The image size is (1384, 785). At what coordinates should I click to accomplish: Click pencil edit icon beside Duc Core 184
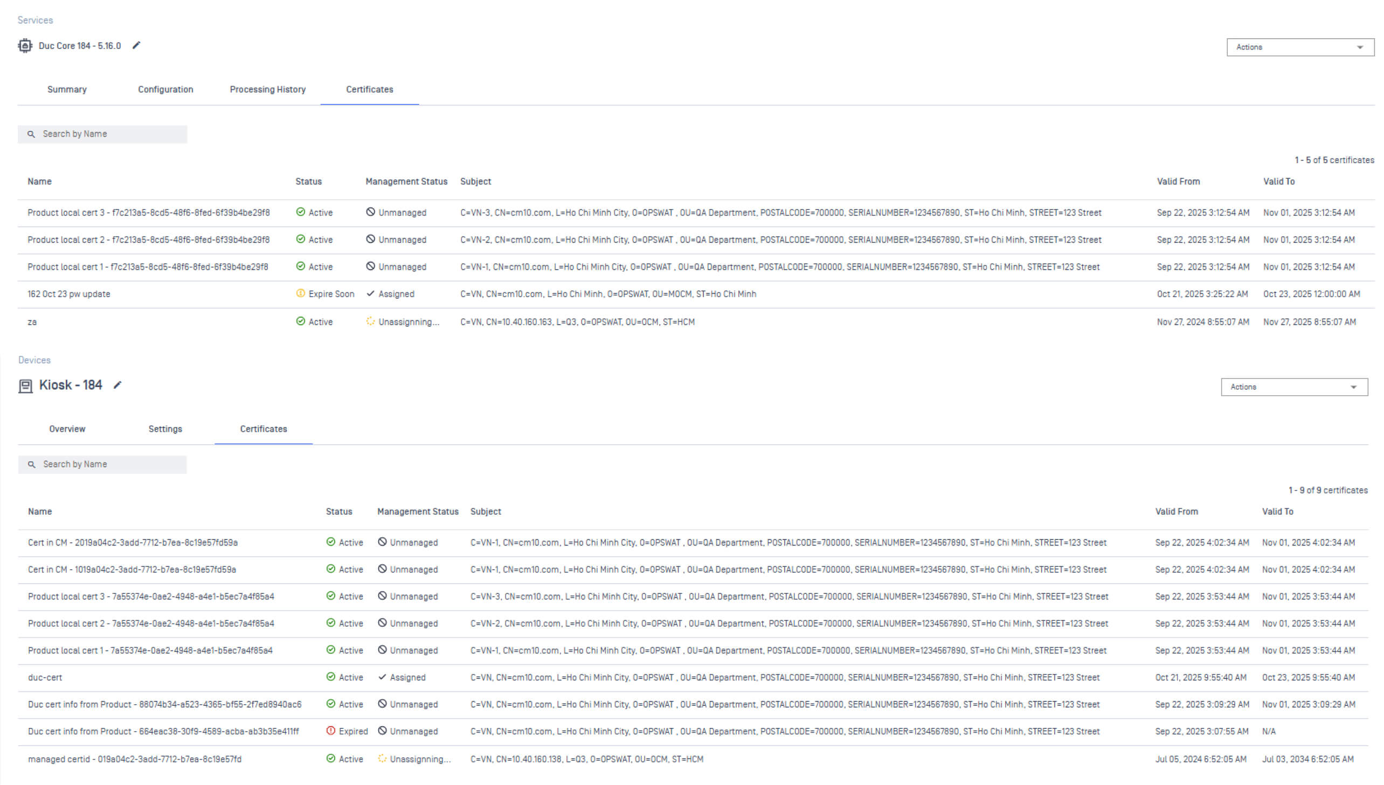pos(136,45)
